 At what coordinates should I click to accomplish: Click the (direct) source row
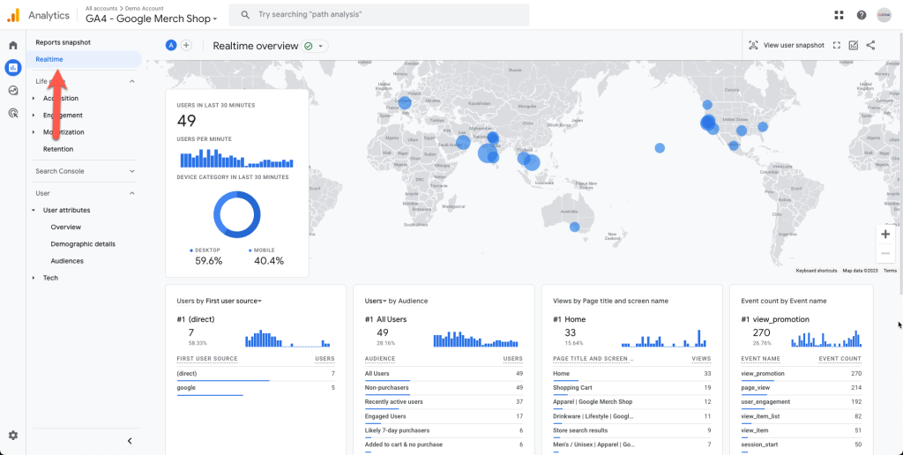256,374
